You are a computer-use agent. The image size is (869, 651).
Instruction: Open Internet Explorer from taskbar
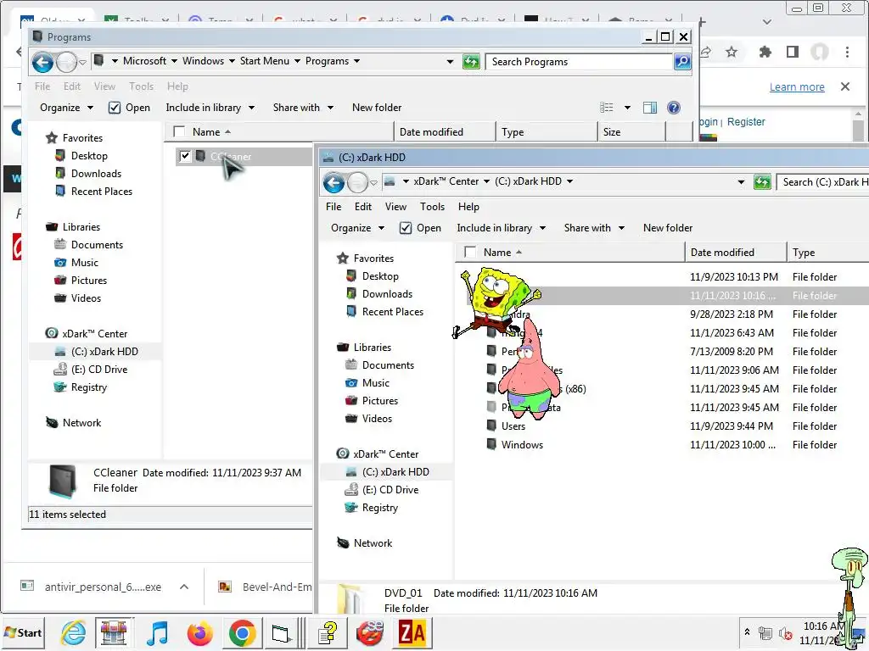click(73, 632)
